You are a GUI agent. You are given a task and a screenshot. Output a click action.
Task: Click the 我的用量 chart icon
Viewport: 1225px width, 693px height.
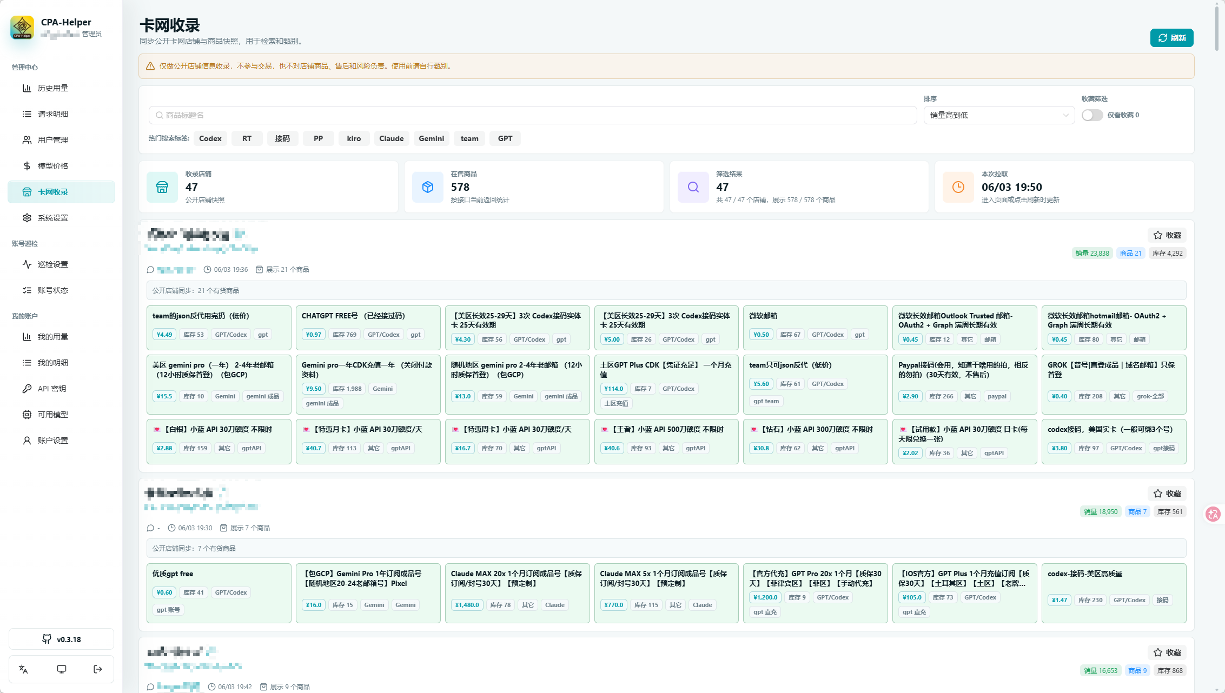[27, 337]
